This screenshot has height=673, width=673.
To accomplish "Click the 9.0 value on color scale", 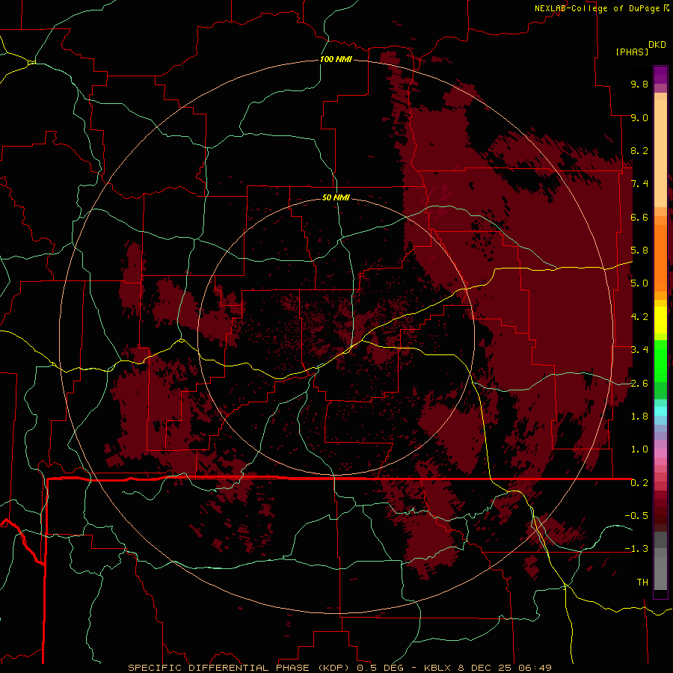I will pos(639,118).
